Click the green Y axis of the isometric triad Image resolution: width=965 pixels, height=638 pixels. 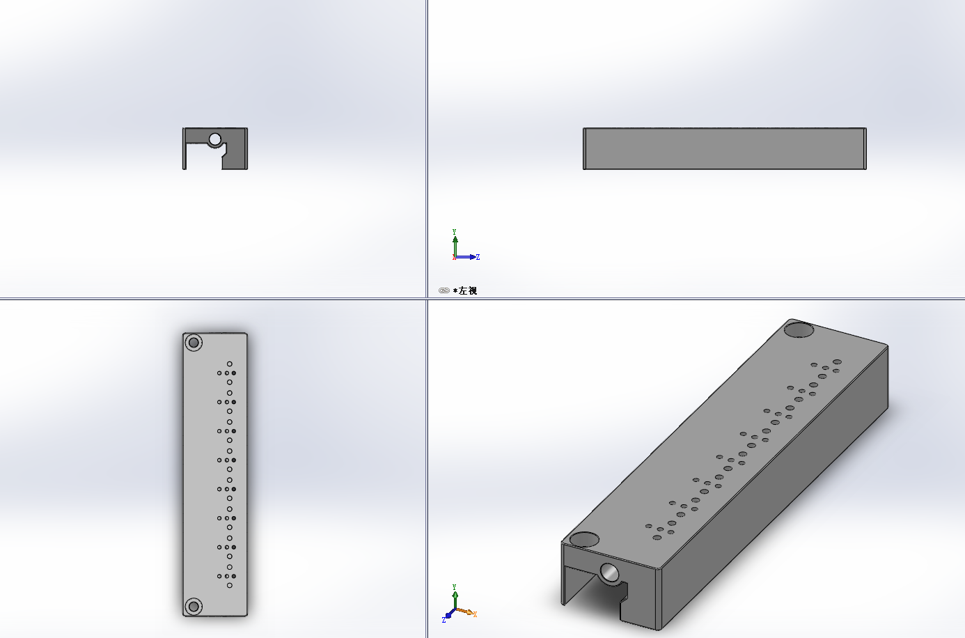tap(455, 598)
